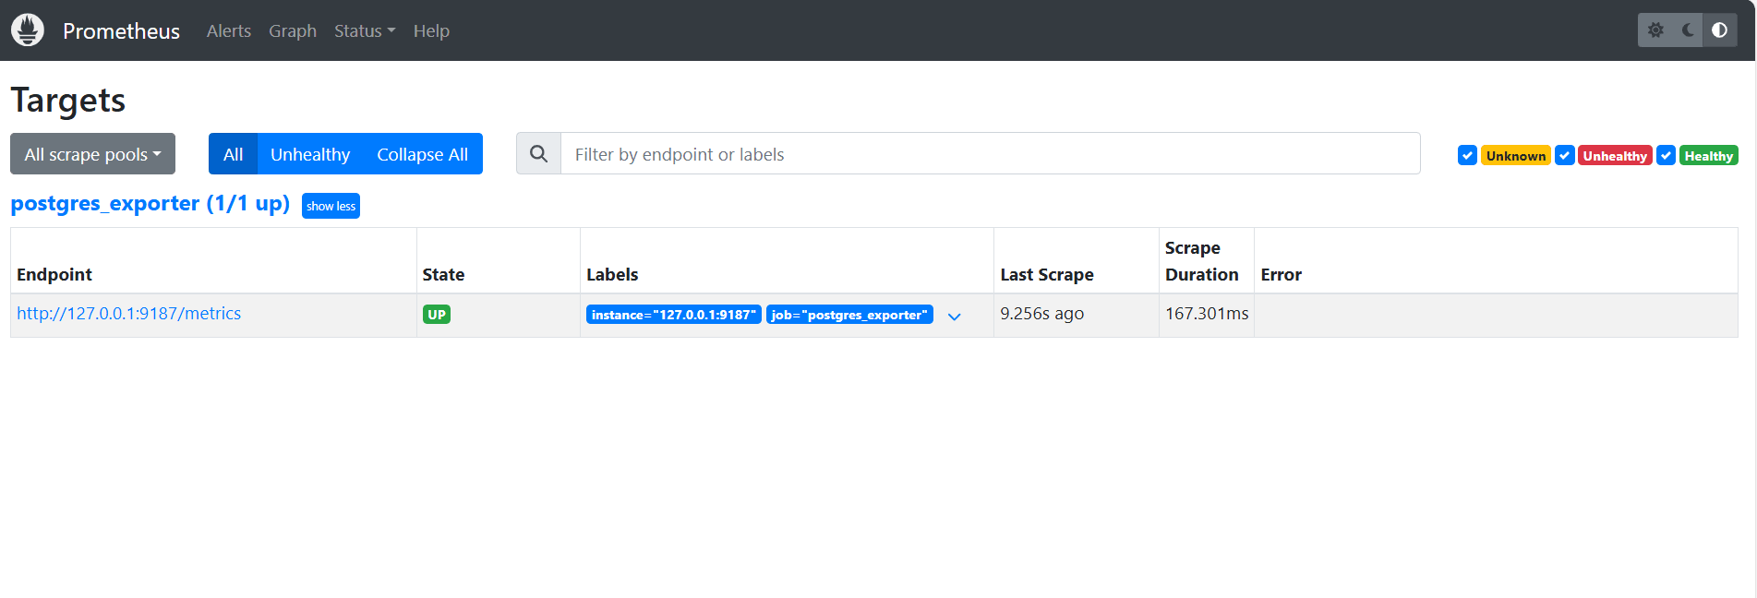Viewport: 1757px width, 598px height.
Task: Open the http://127.0.0.1:9187/metrics endpoint link
Action: pos(128,314)
